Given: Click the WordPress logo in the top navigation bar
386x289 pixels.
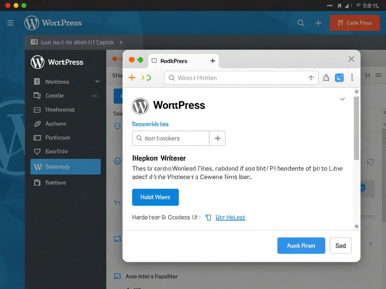Looking at the screenshot, I should (32, 23).
